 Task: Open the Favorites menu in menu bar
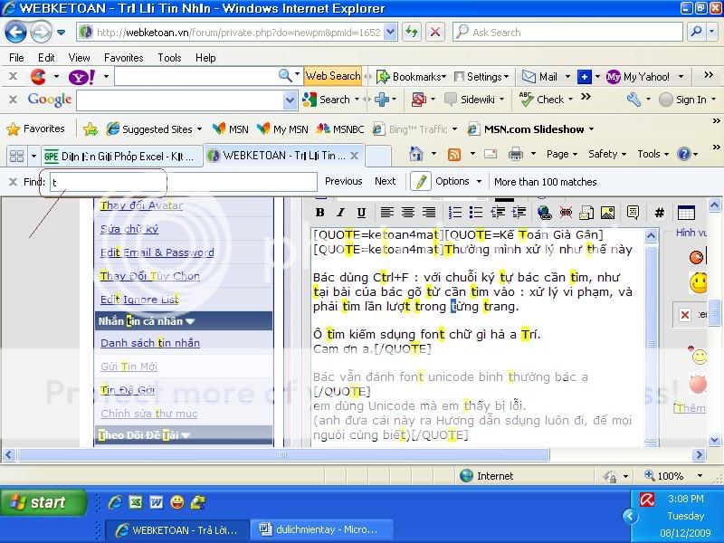pyautogui.click(x=123, y=57)
